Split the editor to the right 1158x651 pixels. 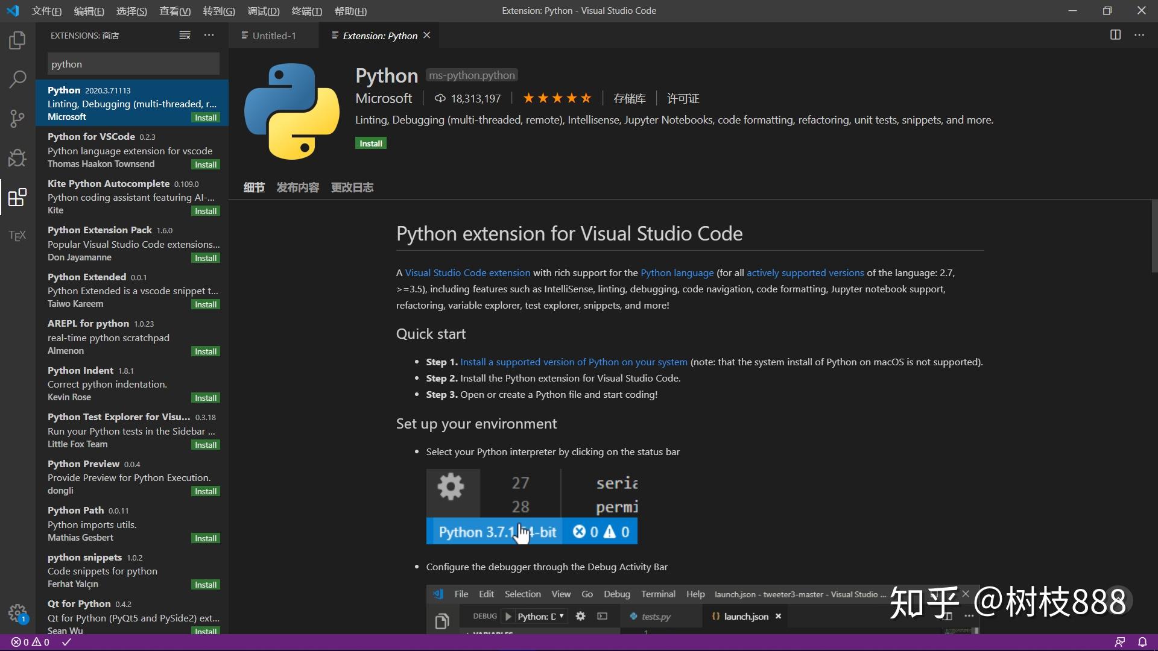point(1115,35)
